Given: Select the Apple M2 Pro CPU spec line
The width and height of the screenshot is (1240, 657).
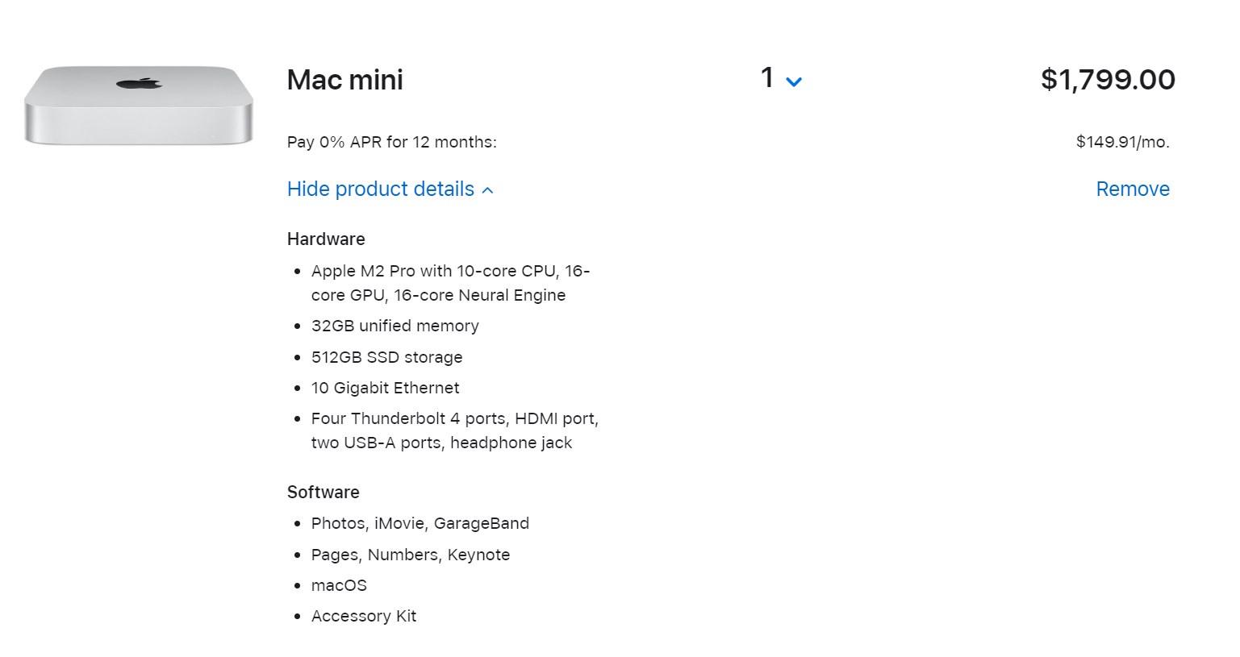Looking at the screenshot, I should point(451,283).
